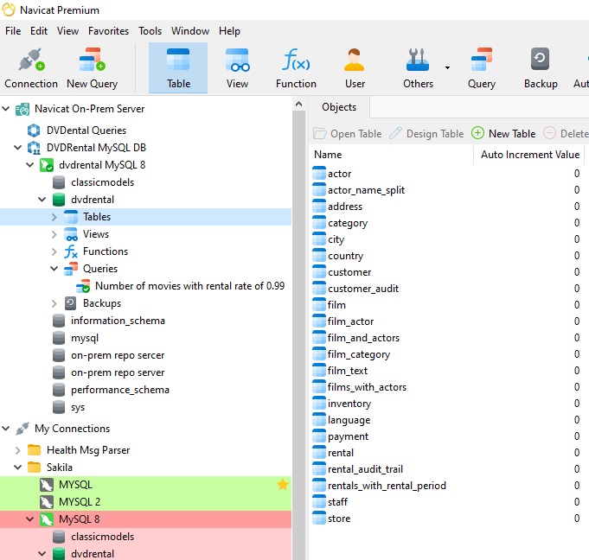Click the Query toolbar icon
This screenshot has width=589, height=560.
click(481, 67)
